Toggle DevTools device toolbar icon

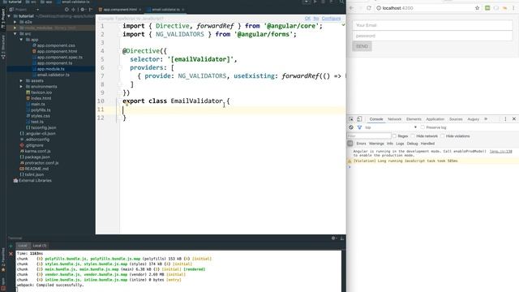pos(359,119)
